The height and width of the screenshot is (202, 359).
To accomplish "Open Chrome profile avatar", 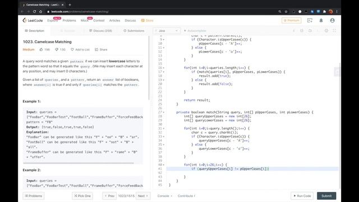I will point(330,11).
